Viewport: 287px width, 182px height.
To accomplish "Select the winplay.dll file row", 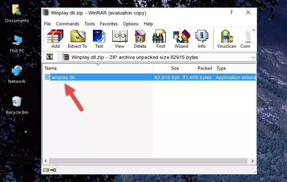I will 149,77.
